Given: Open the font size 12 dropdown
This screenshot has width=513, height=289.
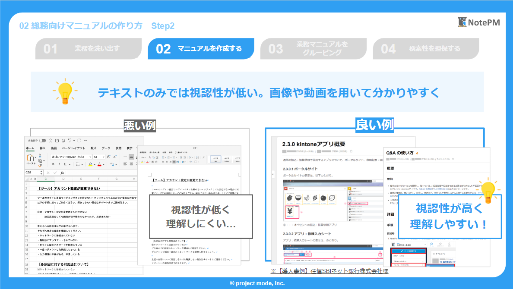Looking at the screenshot, I should (98, 157).
